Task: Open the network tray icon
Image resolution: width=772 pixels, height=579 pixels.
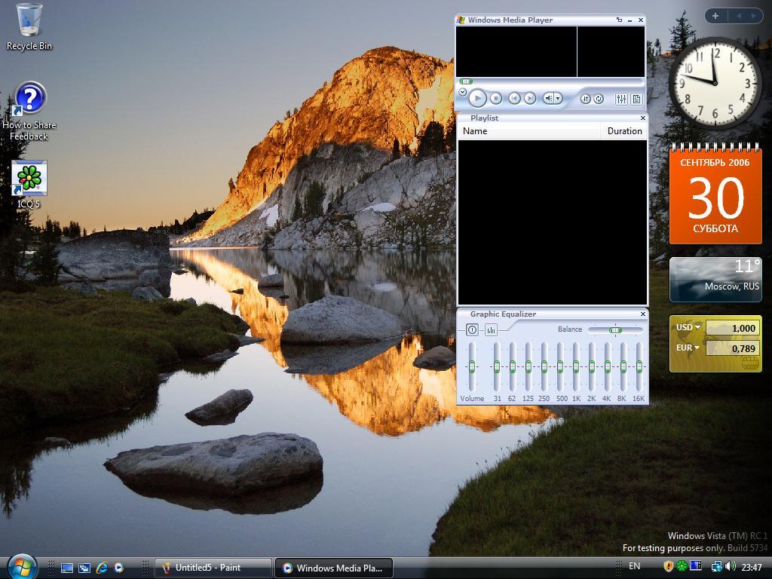Action: (717, 567)
